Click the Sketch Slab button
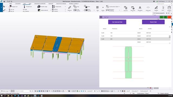 (153, 22)
